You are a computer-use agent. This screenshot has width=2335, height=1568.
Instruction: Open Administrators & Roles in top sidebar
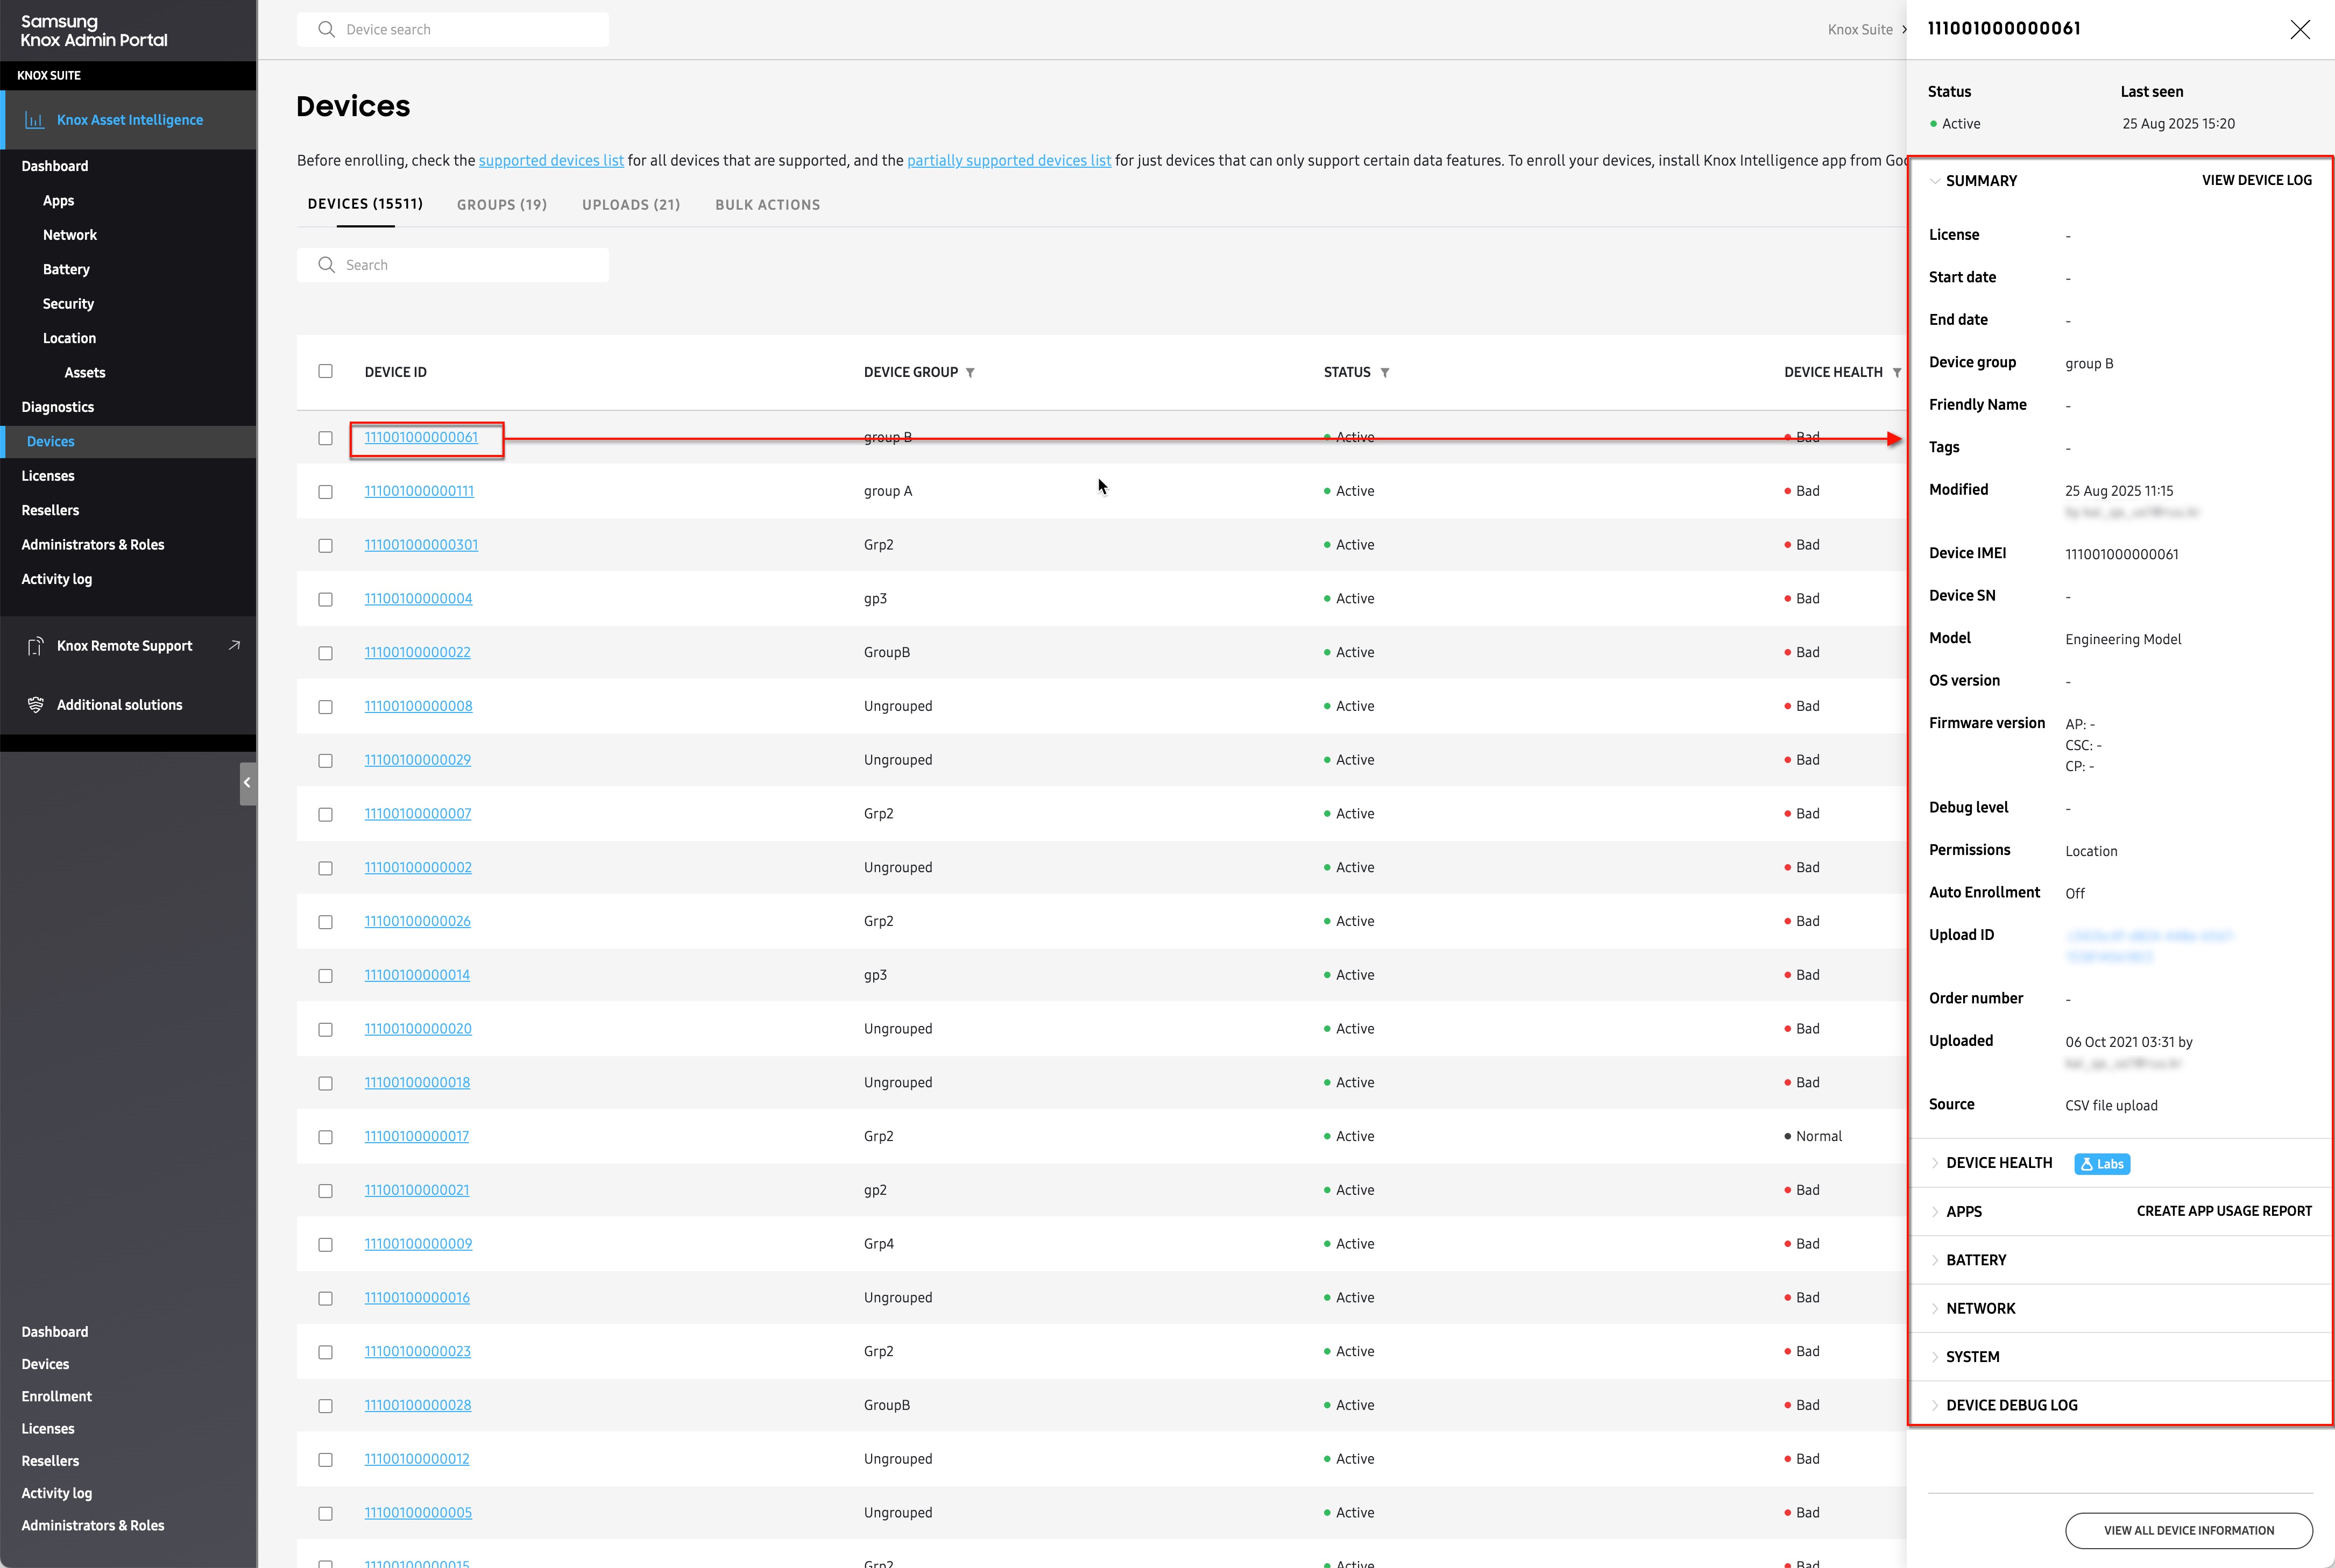93,545
